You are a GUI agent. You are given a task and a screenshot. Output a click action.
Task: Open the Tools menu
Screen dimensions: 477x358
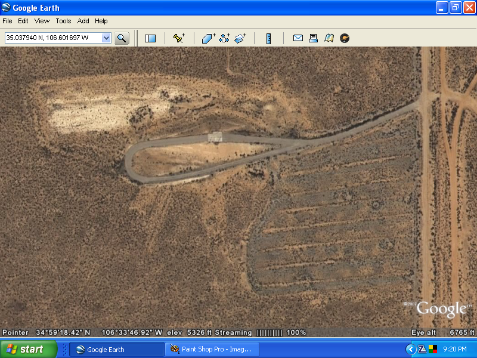[x=63, y=21]
